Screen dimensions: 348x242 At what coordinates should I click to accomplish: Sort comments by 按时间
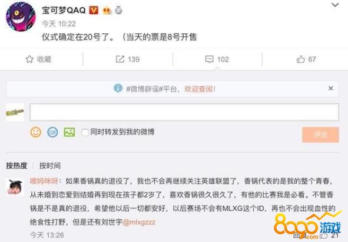(50, 166)
